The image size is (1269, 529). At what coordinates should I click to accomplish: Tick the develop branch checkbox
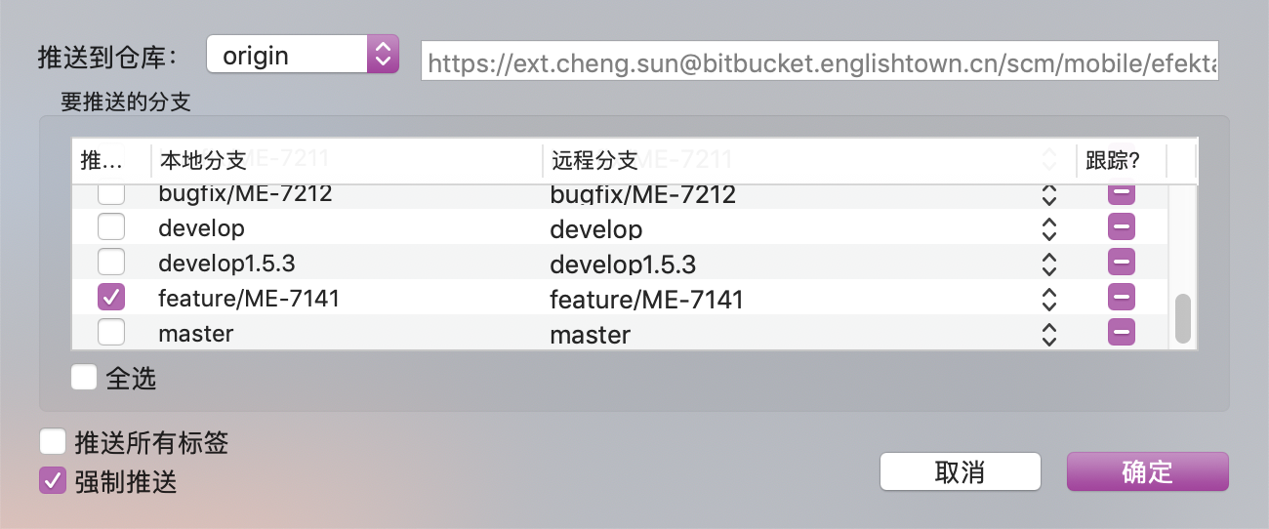tap(111, 227)
